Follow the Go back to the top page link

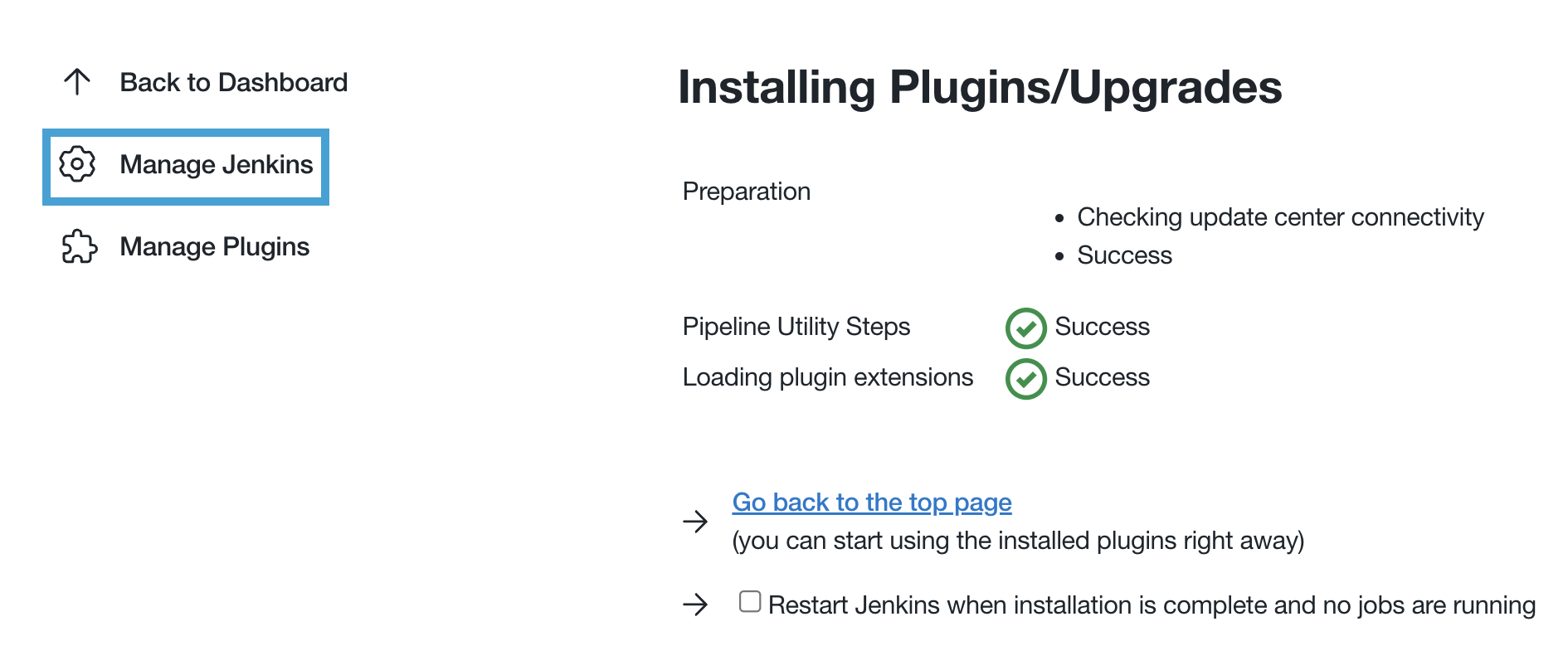[870, 502]
